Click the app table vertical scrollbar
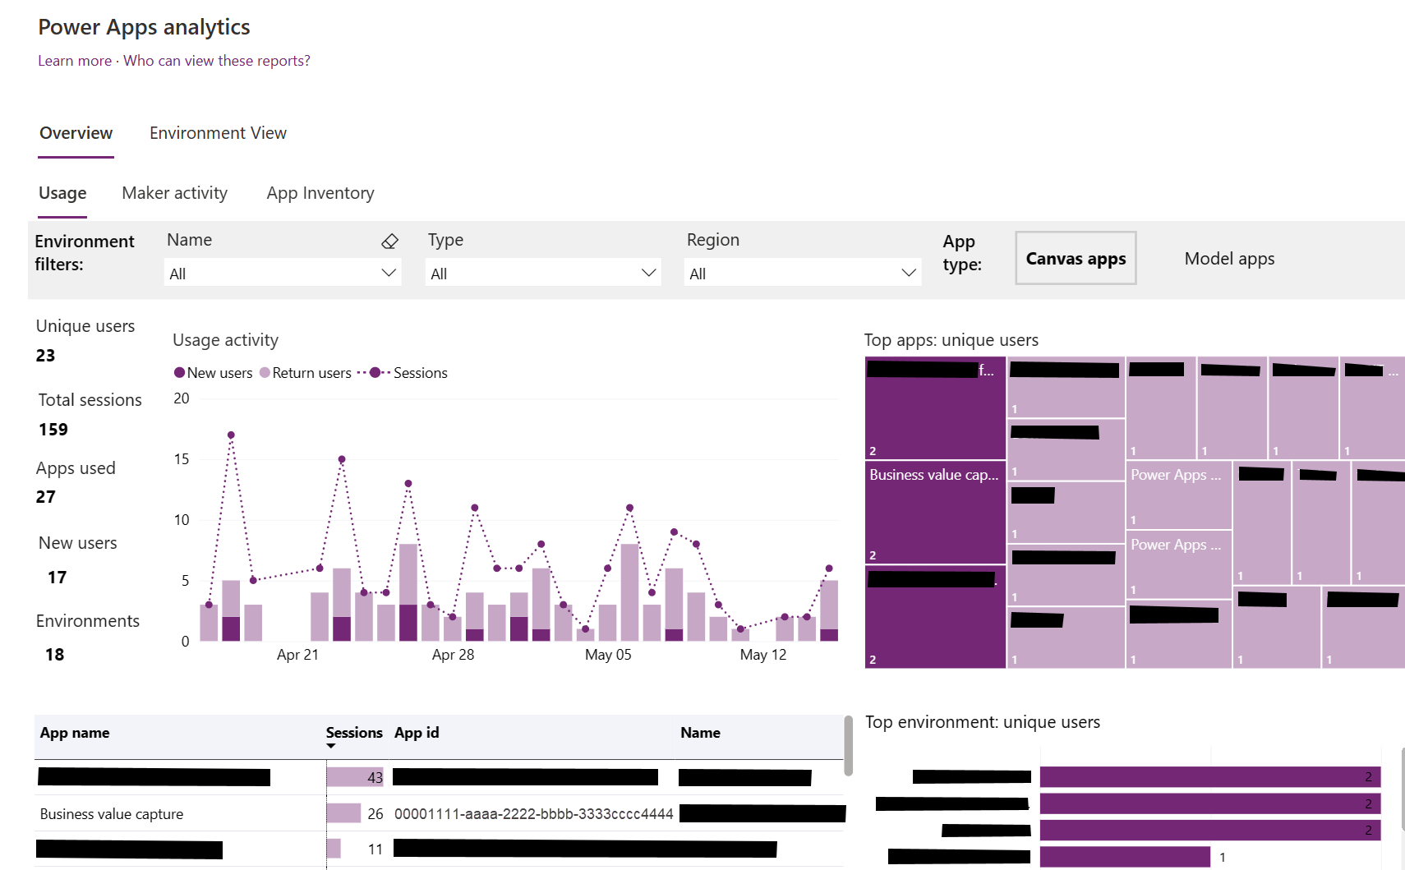 849,745
